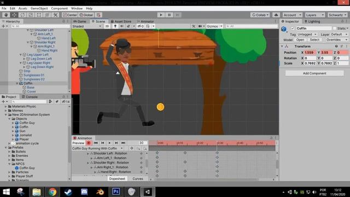Click the prefab Select button

click(x=314, y=40)
